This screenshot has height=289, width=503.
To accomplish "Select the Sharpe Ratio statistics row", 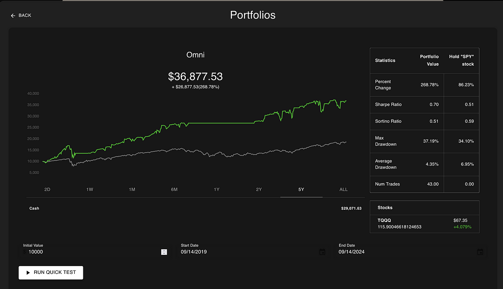I will (424, 105).
